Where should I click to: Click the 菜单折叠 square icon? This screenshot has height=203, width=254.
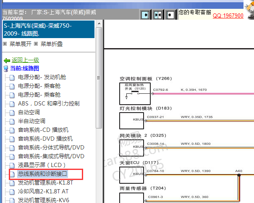click(x=36, y=44)
